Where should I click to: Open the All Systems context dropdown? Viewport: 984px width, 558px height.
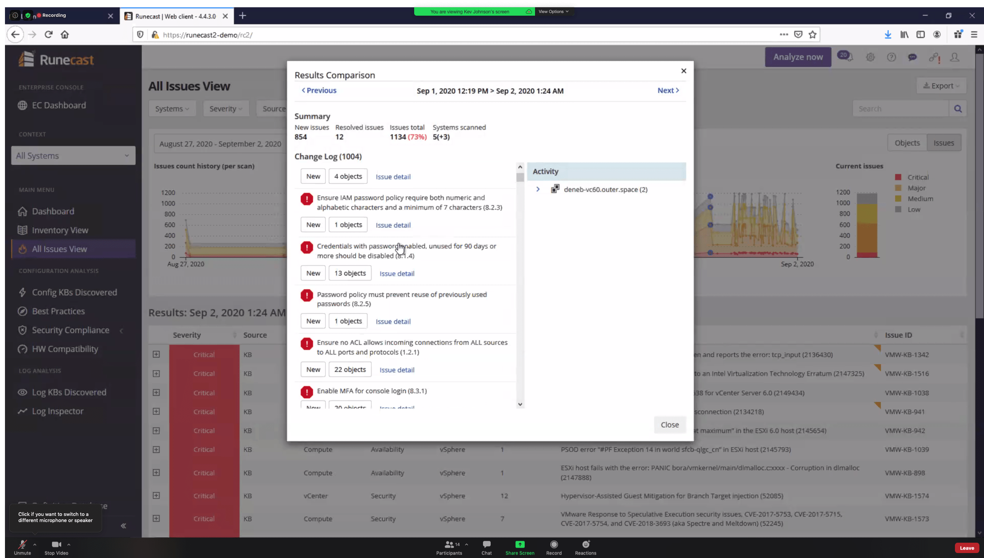coord(73,156)
